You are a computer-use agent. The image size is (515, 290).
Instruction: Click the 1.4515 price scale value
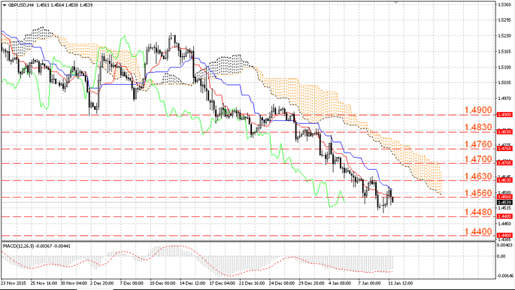(504, 207)
